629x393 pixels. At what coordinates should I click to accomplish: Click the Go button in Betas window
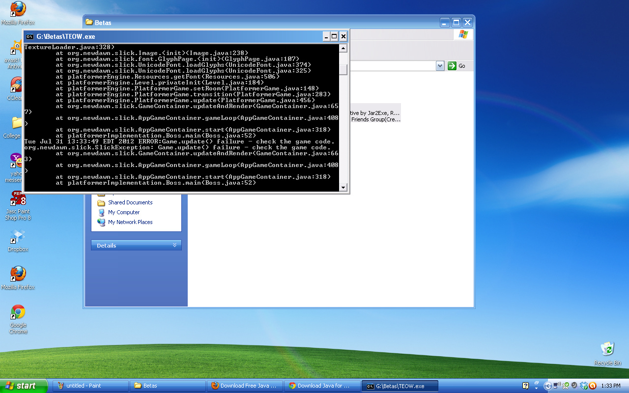click(x=457, y=66)
